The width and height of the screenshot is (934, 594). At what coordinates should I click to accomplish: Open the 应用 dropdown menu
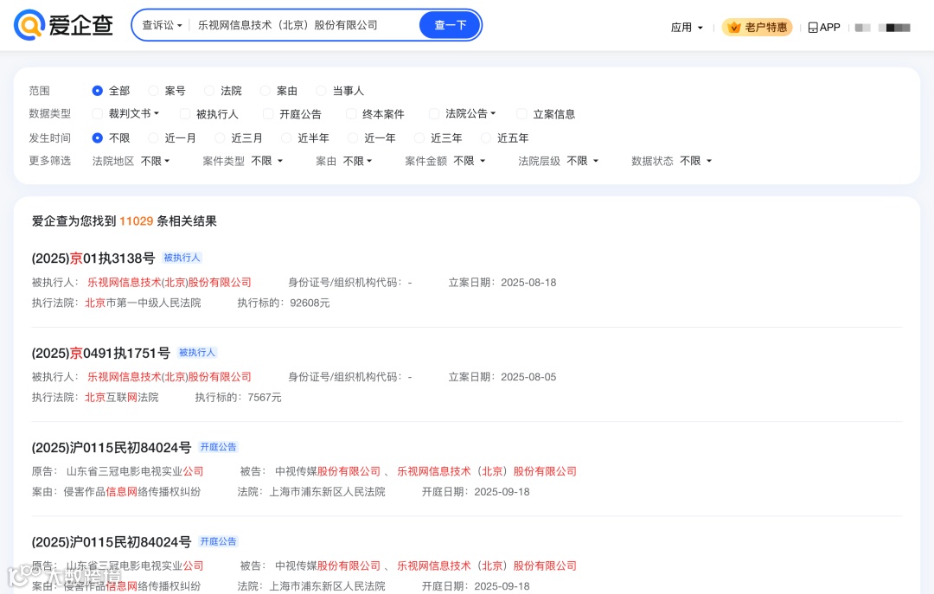click(687, 28)
